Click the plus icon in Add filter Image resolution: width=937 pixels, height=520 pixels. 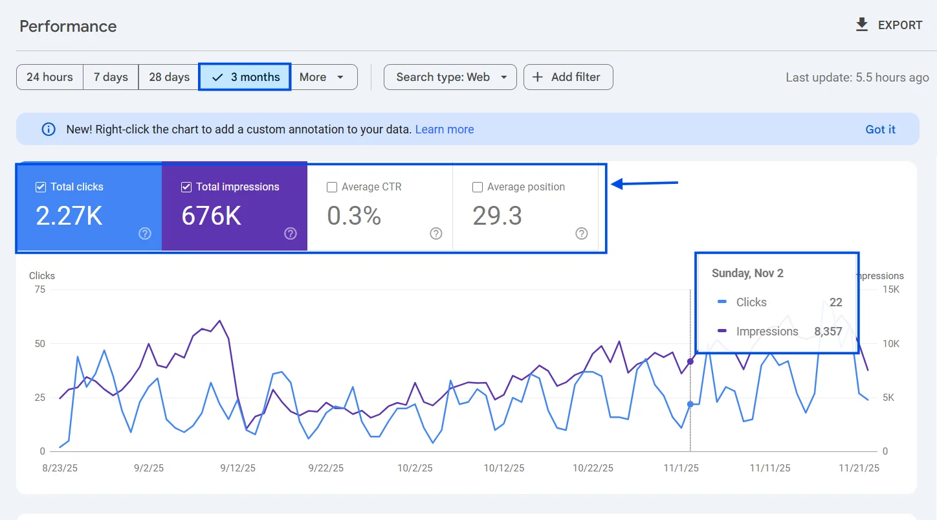[x=538, y=77]
